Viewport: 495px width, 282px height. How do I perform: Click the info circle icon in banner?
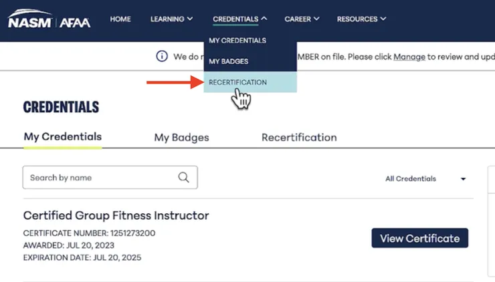tap(161, 57)
